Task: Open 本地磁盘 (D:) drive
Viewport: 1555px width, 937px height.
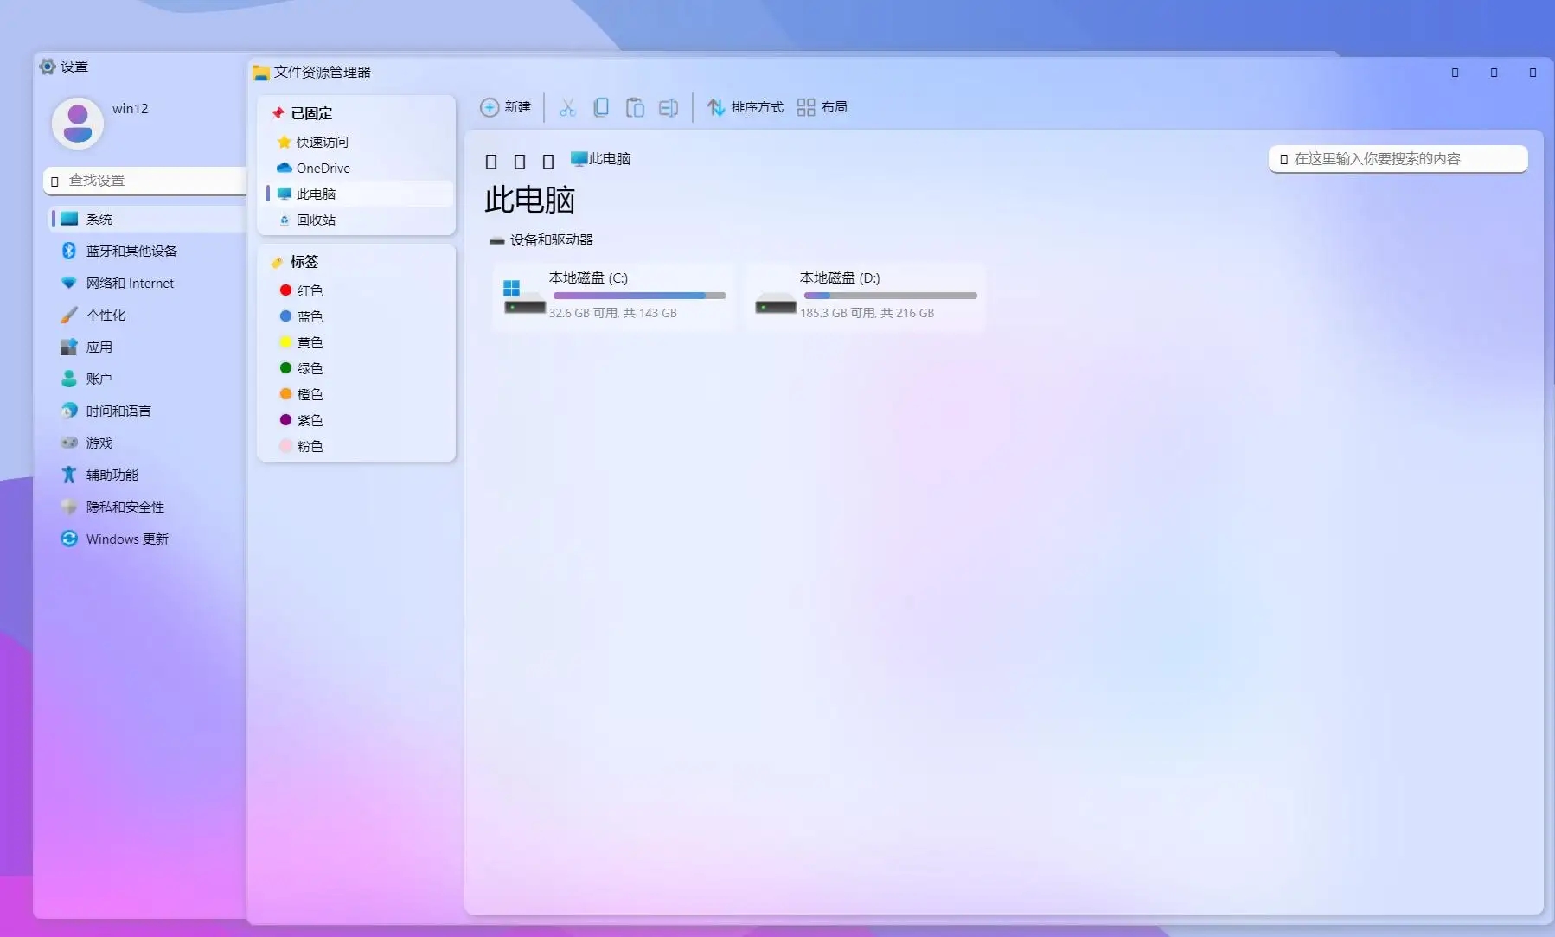Action: [865, 296]
